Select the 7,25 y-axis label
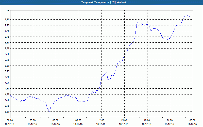Screen dimensions: 203x127 pyautogui.click(x=7, y=25)
